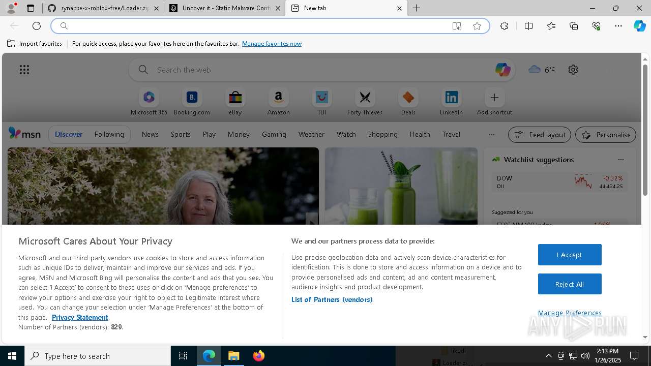651x366 pixels.
Task: Click Reject All cookies button
Action: (x=570, y=284)
